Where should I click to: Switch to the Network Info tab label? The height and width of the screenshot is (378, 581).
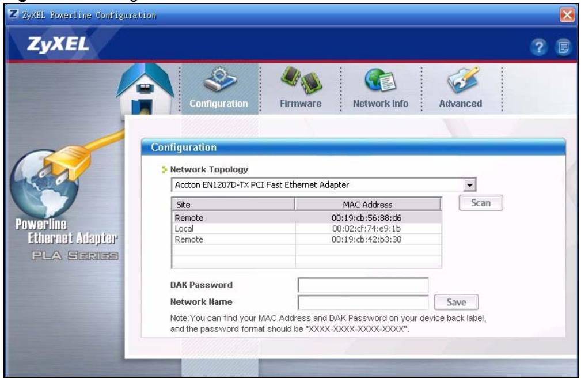tap(381, 104)
